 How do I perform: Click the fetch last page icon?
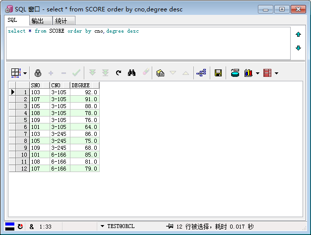click(x=105, y=73)
